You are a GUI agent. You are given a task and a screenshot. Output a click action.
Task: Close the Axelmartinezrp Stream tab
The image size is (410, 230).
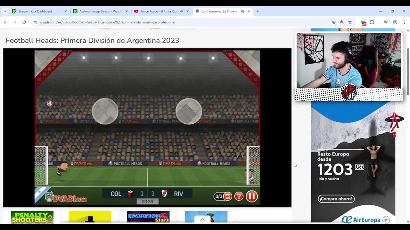point(126,11)
